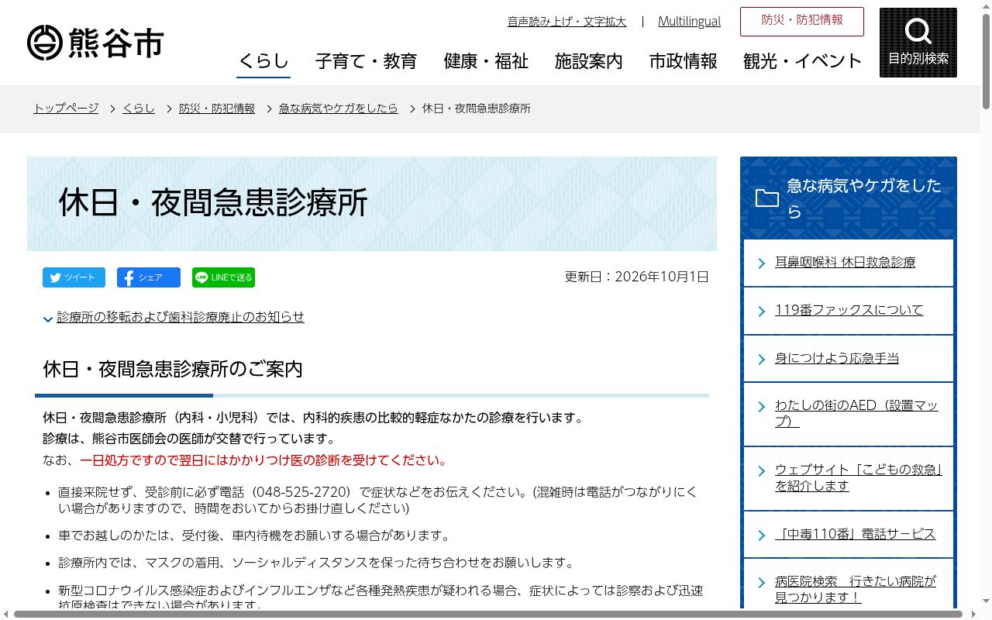Viewport: 992px width, 620px height.
Task: Open the sidebar heading 急な病気やケガをしたら
Action: [864, 198]
